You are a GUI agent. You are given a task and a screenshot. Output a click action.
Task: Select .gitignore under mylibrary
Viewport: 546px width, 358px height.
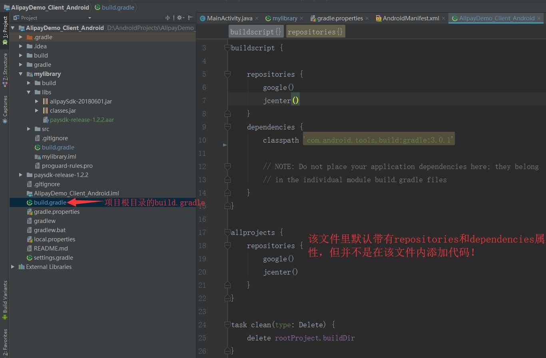click(55, 138)
